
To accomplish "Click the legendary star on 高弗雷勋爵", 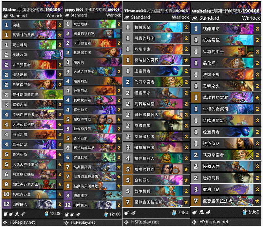I will tap(119, 167).
